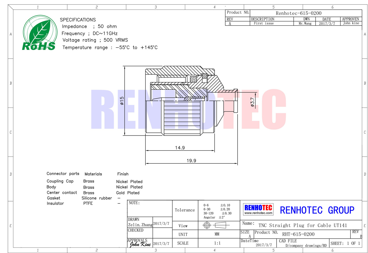
Task: Click the 'Center contact' row label
Action: (x=62, y=193)
